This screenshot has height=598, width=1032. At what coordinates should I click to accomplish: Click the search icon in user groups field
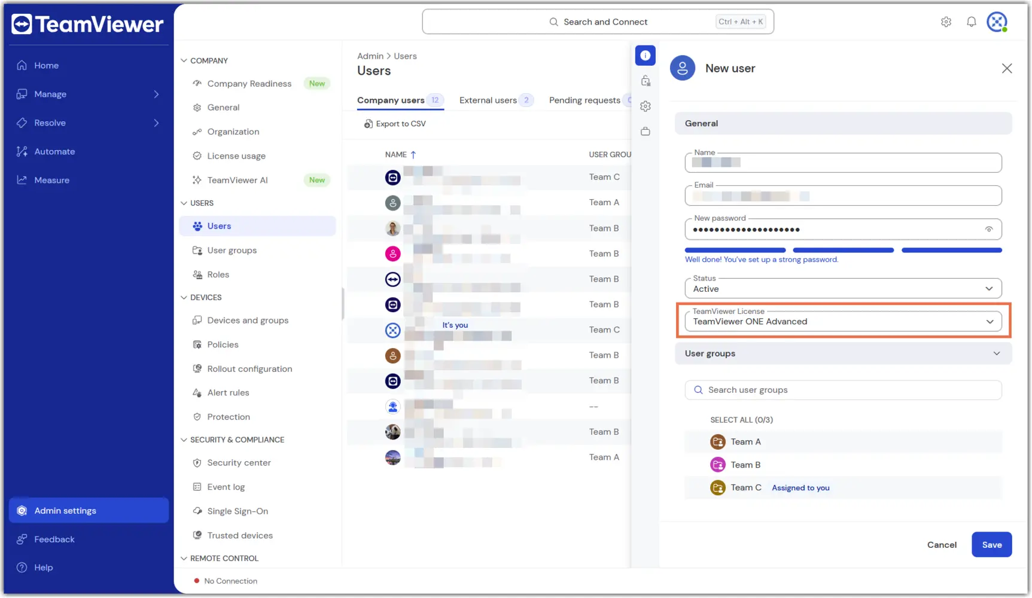698,390
